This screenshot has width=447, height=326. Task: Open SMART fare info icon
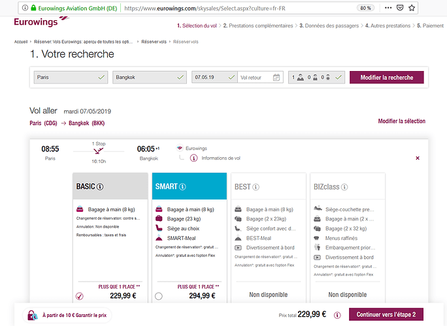(x=182, y=187)
